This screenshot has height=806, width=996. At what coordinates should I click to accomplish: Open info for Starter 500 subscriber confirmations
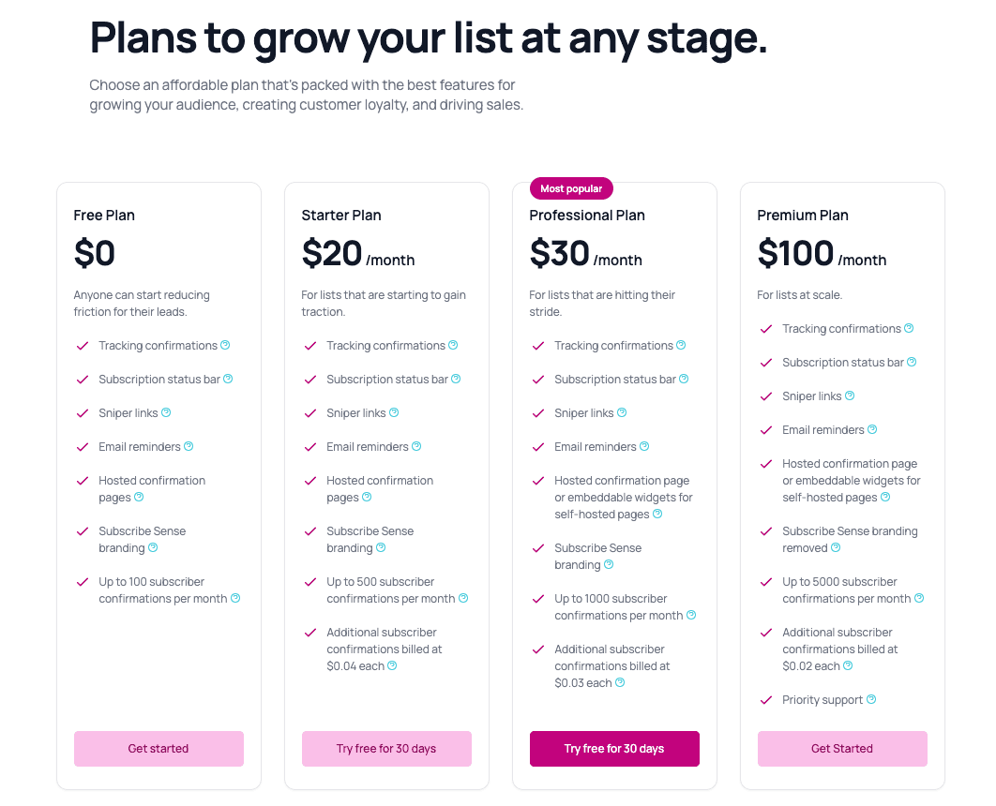463,598
